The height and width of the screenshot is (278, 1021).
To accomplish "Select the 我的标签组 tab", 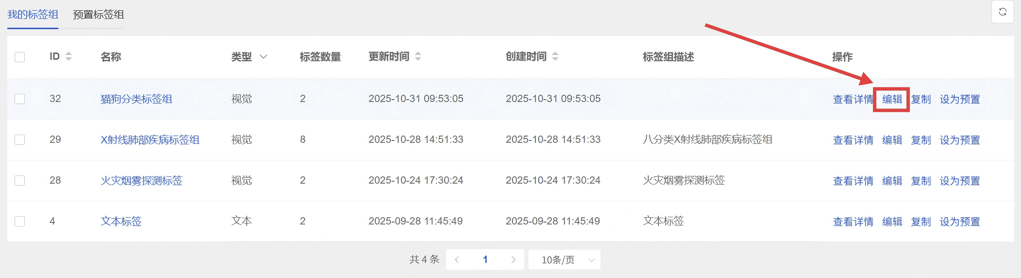I will coord(33,15).
